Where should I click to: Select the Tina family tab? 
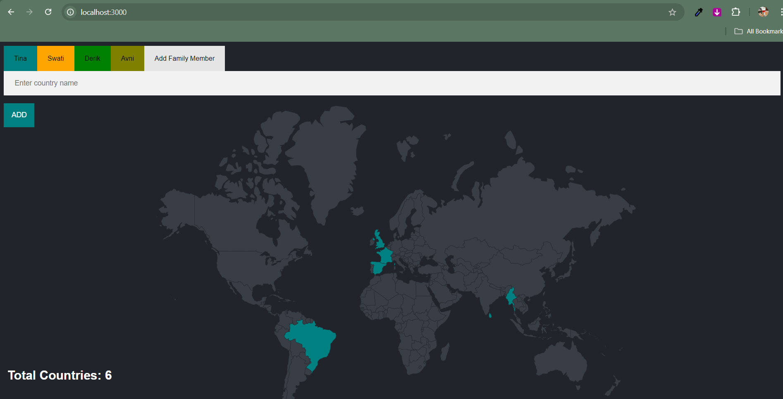click(20, 58)
